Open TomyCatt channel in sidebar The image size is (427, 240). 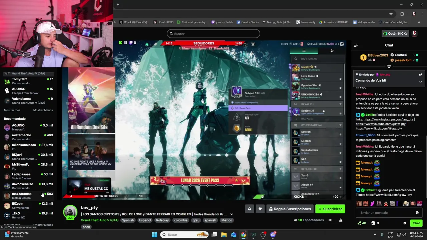[28, 81]
